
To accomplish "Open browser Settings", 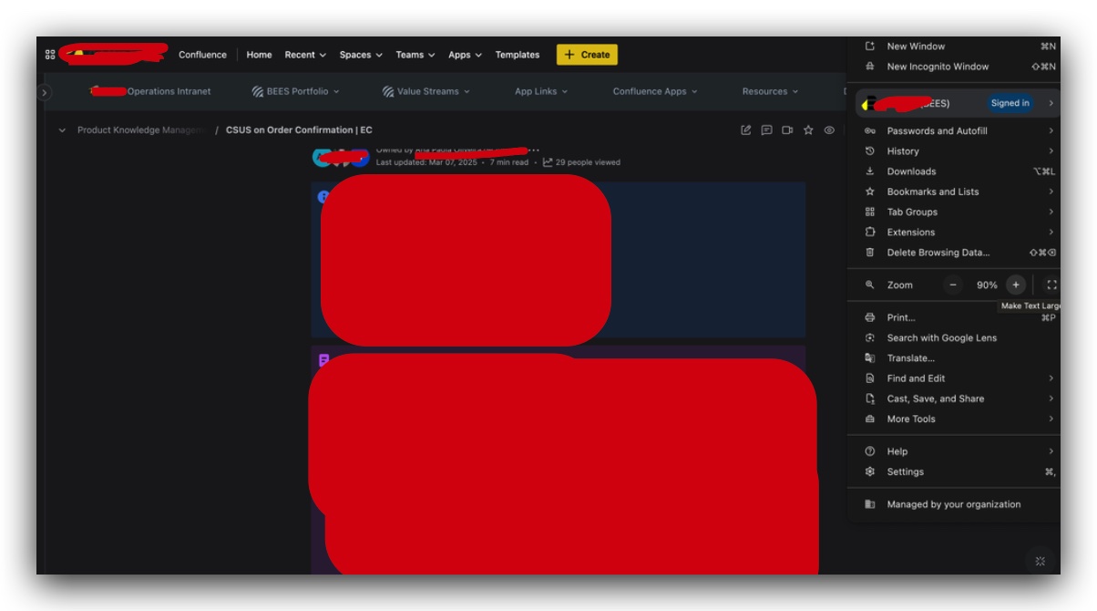I will pyautogui.click(x=953, y=471).
